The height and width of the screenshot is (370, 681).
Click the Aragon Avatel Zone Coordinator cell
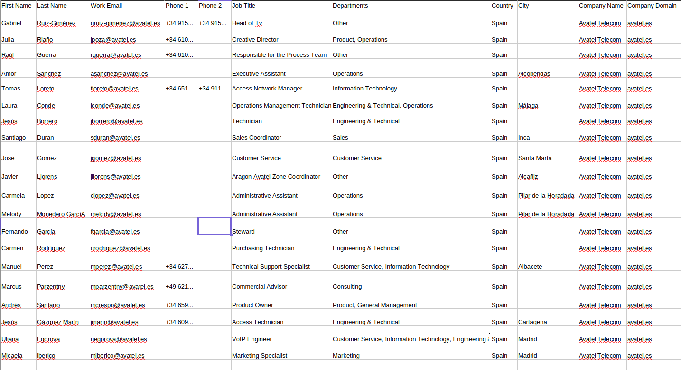pos(281,171)
